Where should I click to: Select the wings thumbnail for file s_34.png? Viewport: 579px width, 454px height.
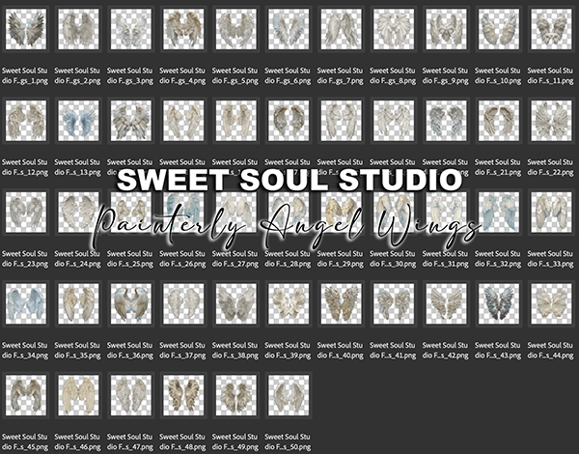coord(26,303)
